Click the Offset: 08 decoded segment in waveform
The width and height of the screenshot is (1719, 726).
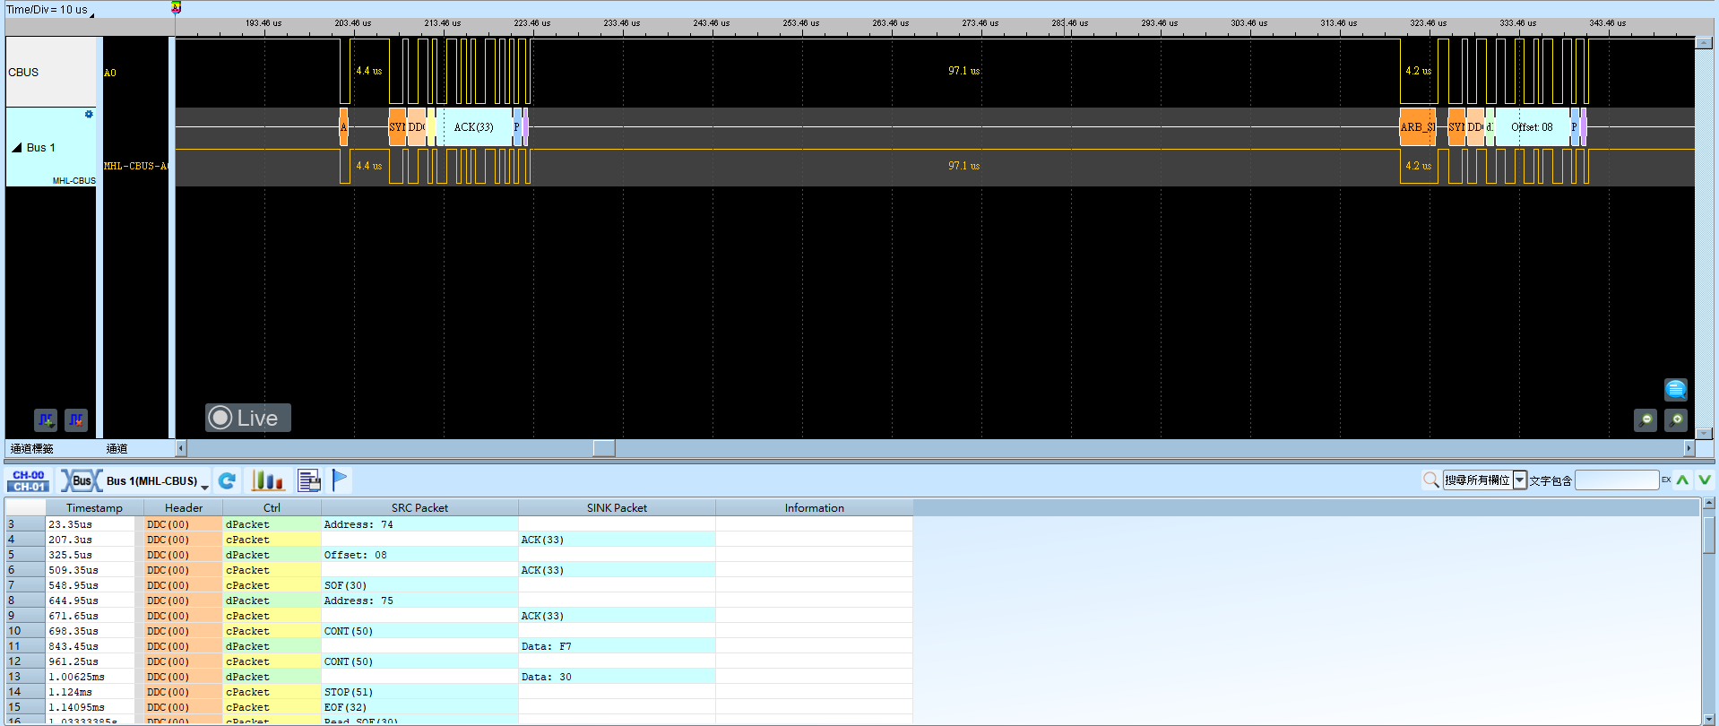[1532, 127]
